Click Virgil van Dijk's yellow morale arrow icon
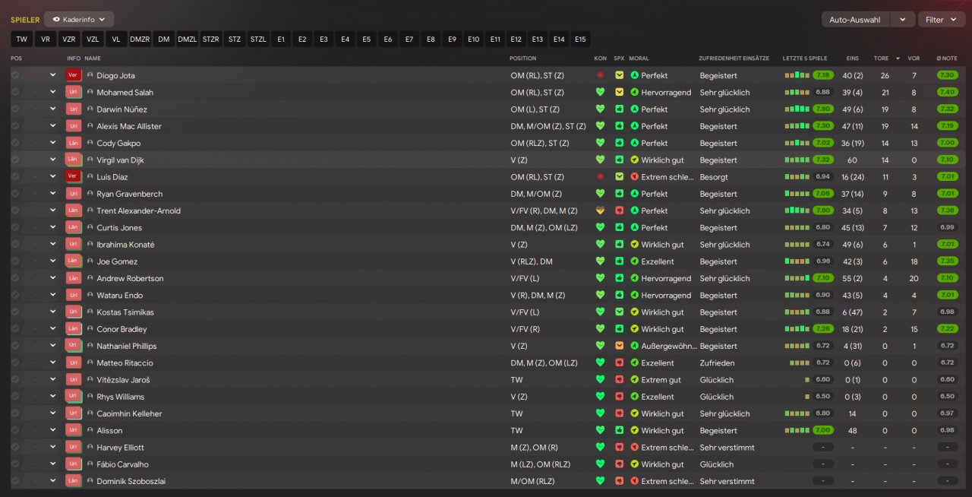 pos(635,160)
